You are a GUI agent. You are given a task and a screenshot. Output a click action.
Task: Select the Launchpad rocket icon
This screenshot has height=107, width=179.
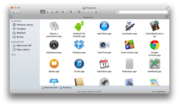tap(104, 82)
